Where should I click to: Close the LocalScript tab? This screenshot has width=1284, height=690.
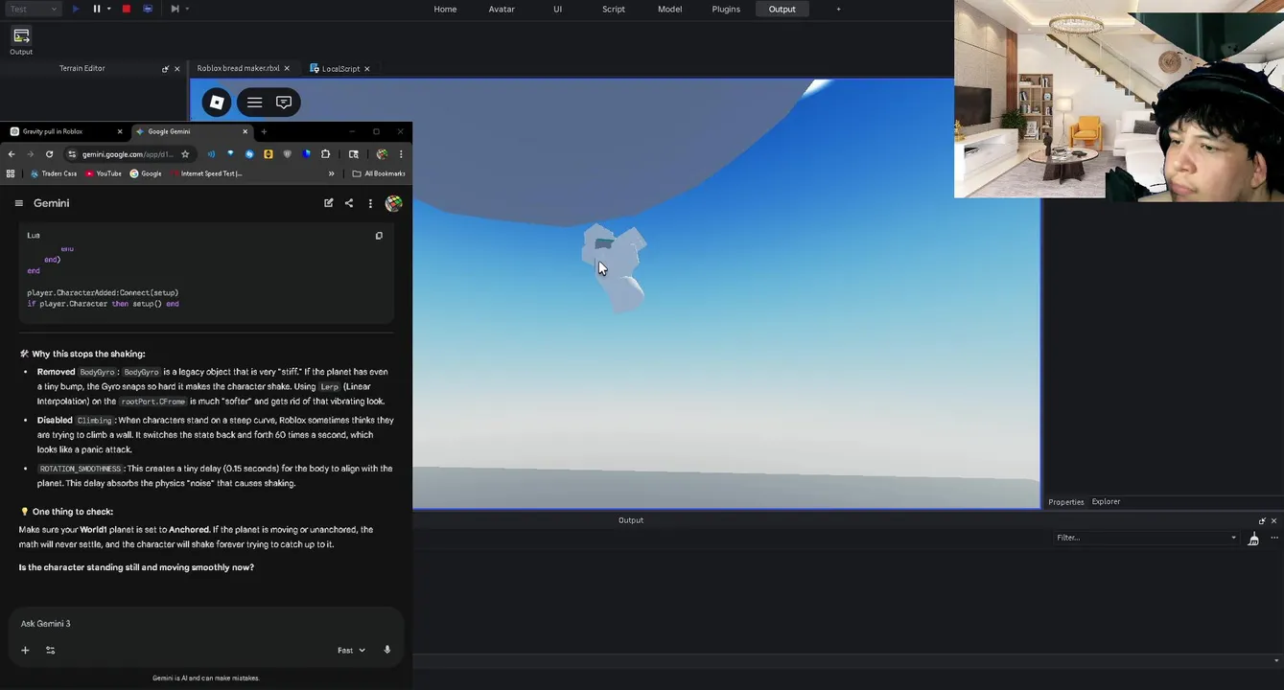pos(367,68)
